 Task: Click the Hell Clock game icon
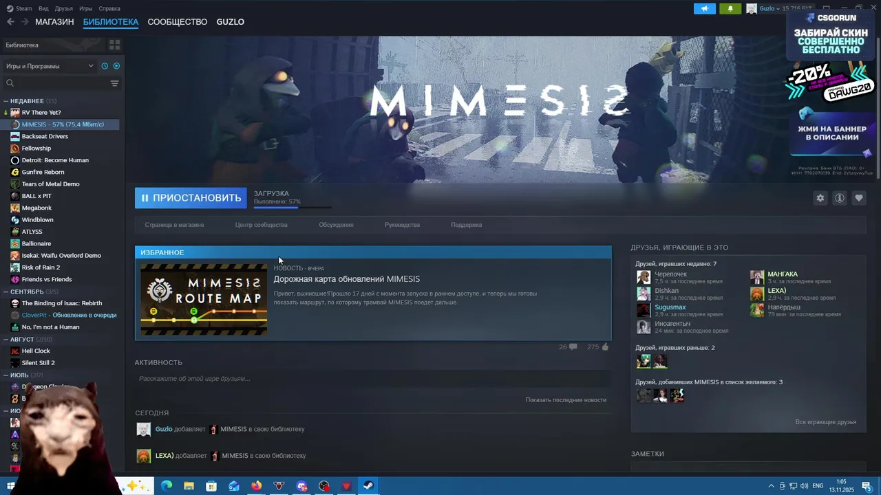15,351
